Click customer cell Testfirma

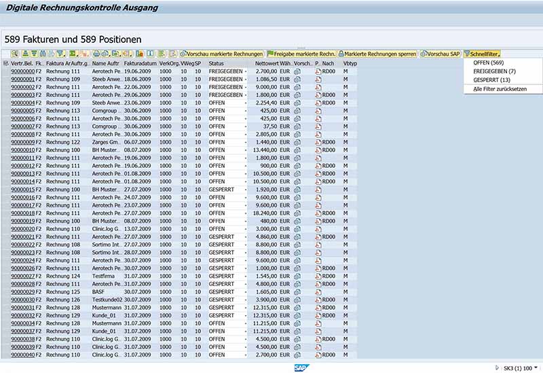pos(103,277)
